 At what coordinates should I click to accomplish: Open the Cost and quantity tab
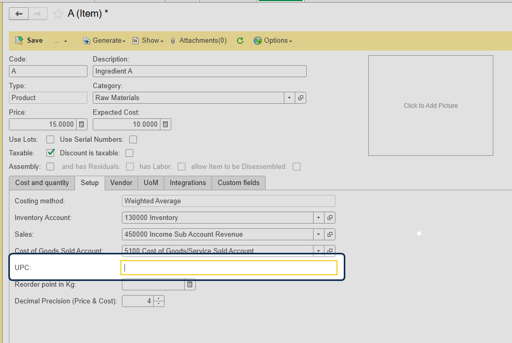coord(42,183)
